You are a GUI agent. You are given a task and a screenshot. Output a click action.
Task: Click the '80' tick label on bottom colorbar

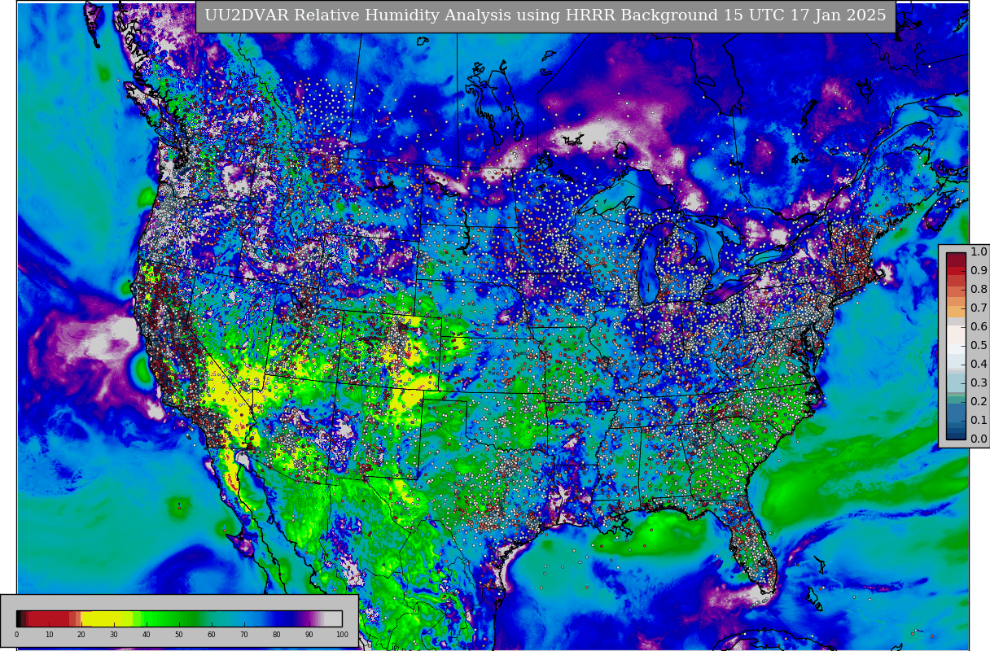point(277,635)
